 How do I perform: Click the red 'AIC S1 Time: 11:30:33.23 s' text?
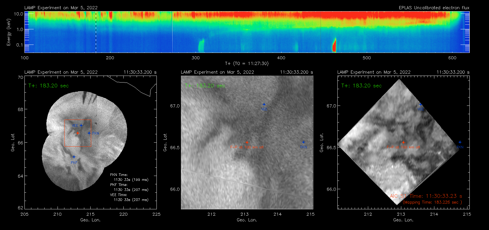pos(426,196)
